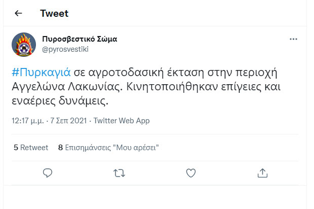
Task: Reply to the tweet via speech bubble icon
Action: click(x=48, y=173)
